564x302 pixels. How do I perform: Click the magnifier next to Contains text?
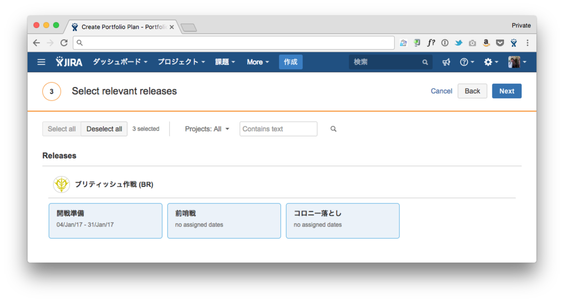point(333,129)
